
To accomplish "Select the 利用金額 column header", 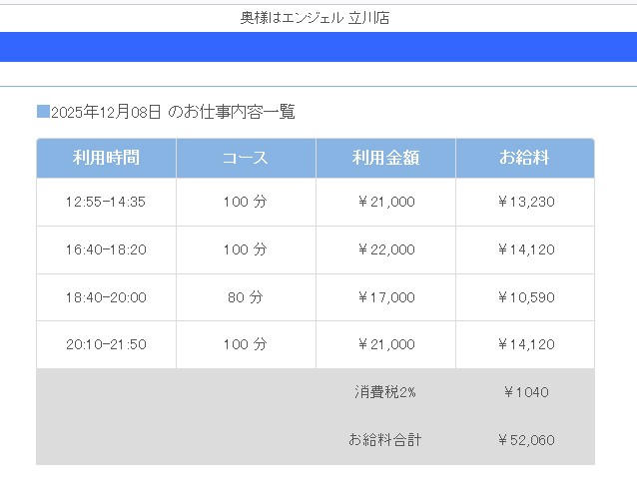I will click(385, 158).
